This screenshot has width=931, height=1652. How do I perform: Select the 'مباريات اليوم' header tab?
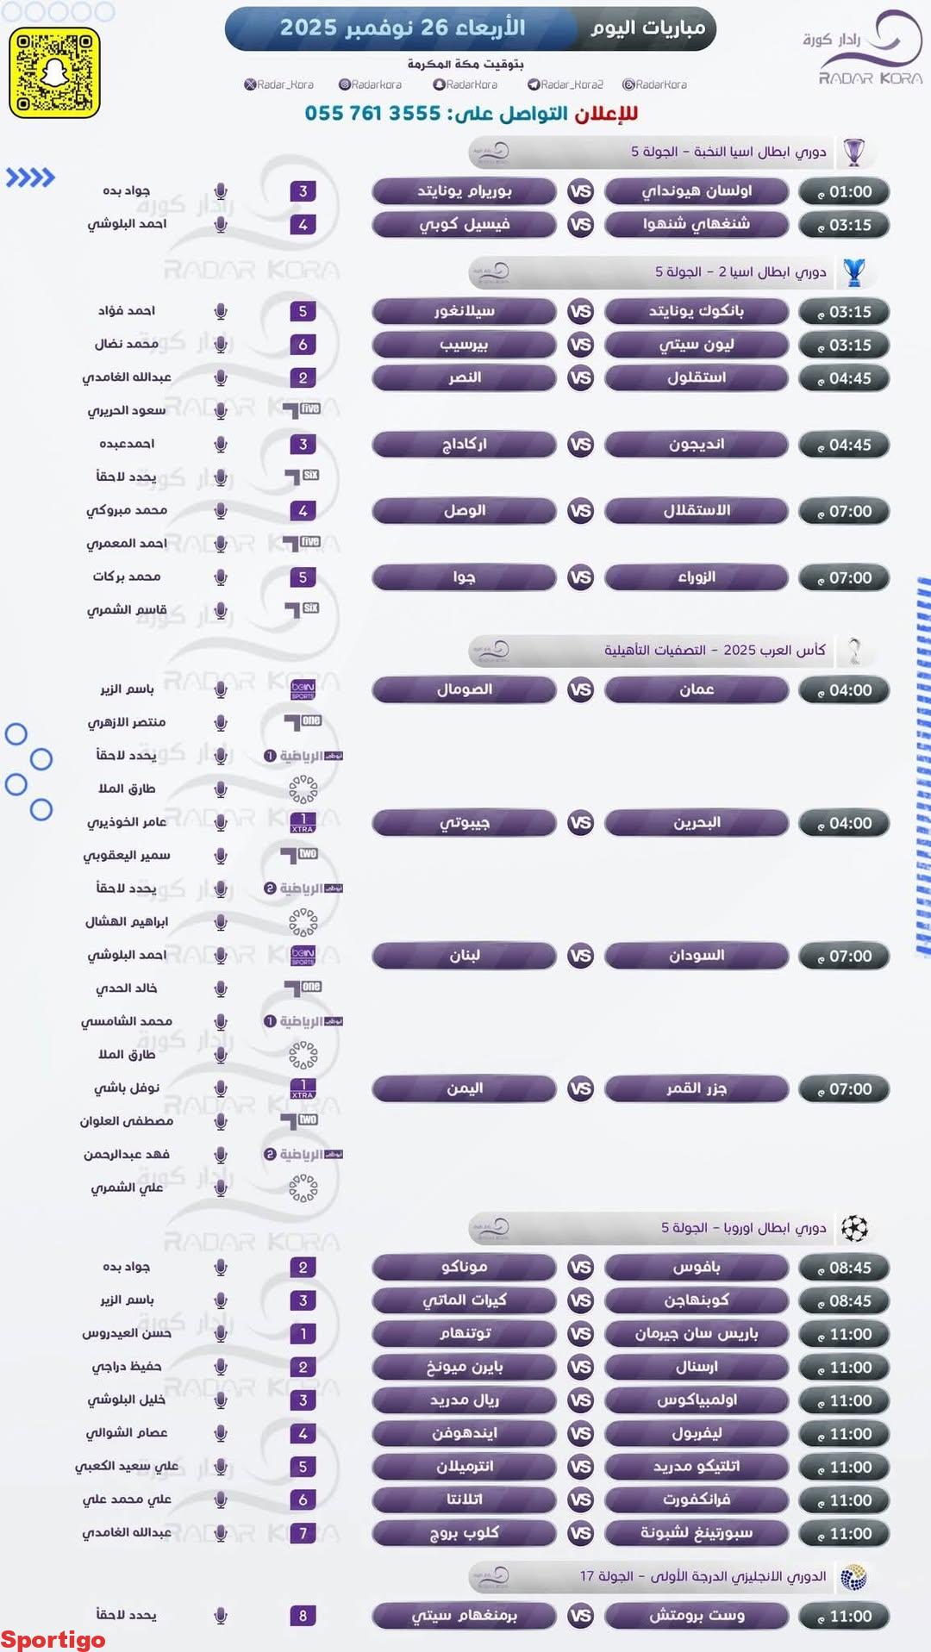647,28
